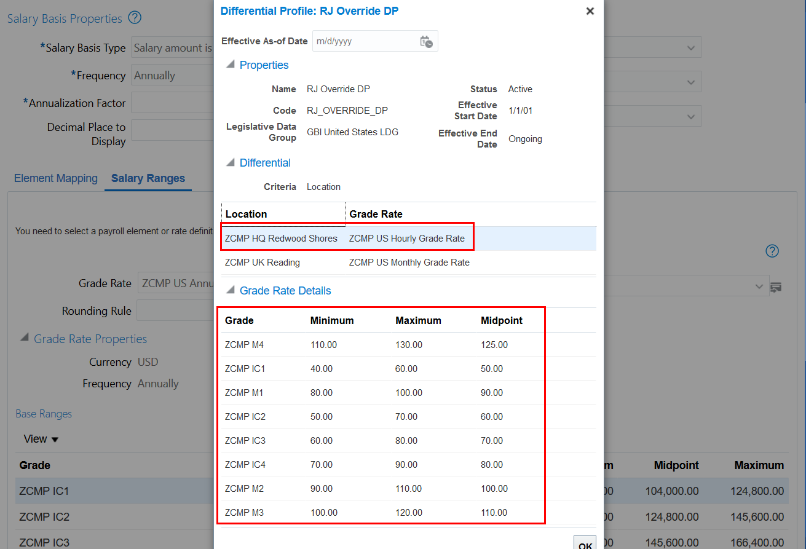Screen dimensions: 806x549
Task: Click the ZCMP US Hourly Grade Rate cell
Action: click(407, 239)
